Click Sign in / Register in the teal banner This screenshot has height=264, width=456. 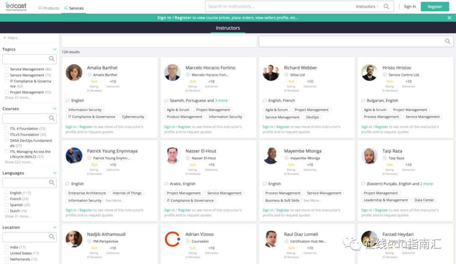(174, 18)
